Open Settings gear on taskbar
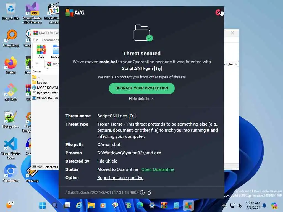Screen dimensions: 283x212 [152, 205]
